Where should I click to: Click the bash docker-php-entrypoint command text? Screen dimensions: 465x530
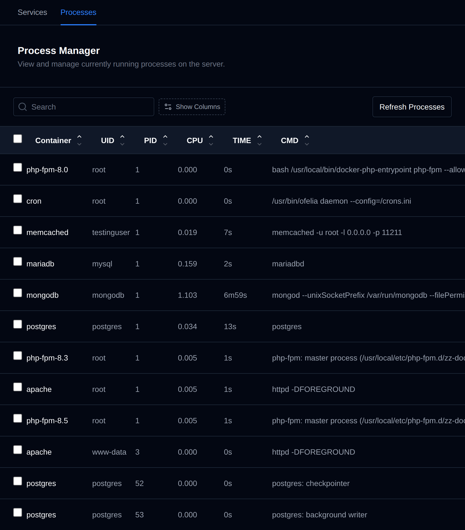point(368,170)
